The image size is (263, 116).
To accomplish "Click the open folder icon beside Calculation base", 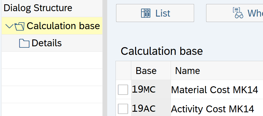I will point(20,27).
